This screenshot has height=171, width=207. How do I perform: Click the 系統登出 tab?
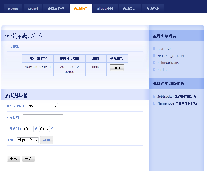pyautogui.click(x=153, y=9)
